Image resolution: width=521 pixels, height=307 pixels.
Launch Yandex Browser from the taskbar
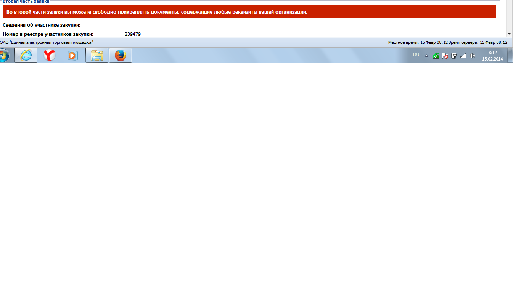pyautogui.click(x=49, y=56)
